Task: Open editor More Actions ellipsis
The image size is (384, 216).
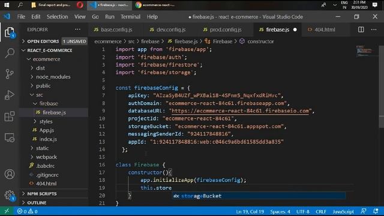Action: (x=374, y=29)
